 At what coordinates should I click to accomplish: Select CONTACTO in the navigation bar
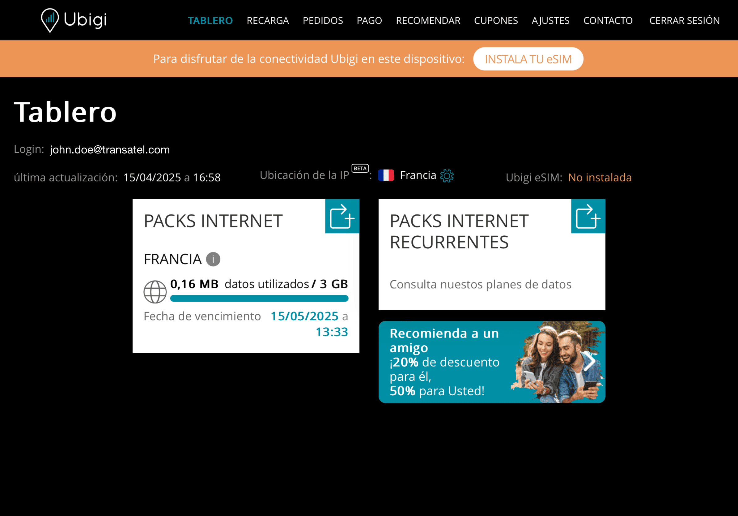pyautogui.click(x=608, y=21)
